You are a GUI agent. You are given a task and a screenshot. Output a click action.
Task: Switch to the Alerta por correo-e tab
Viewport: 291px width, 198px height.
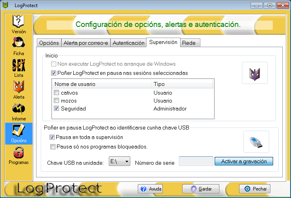coord(86,43)
